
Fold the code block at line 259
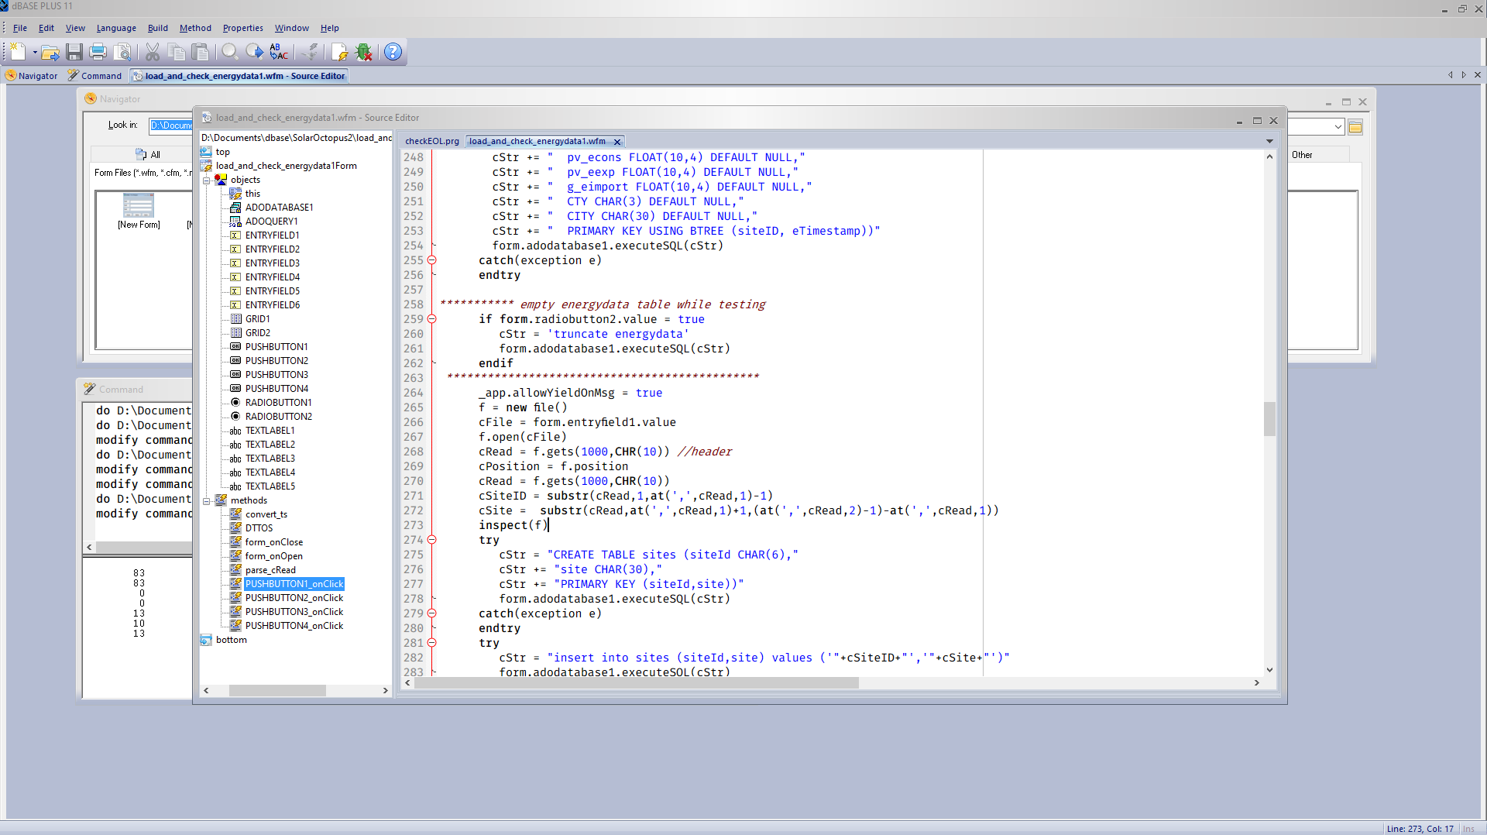432,319
